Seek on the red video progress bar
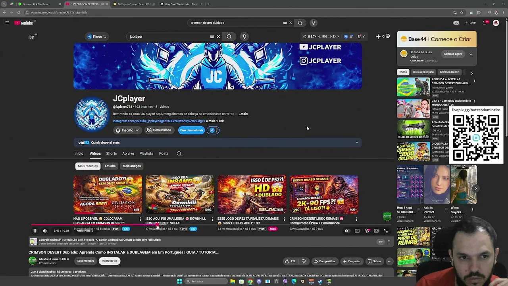 click(x=210, y=225)
